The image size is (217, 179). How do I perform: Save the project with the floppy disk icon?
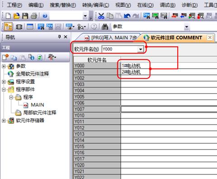[x=25, y=16]
